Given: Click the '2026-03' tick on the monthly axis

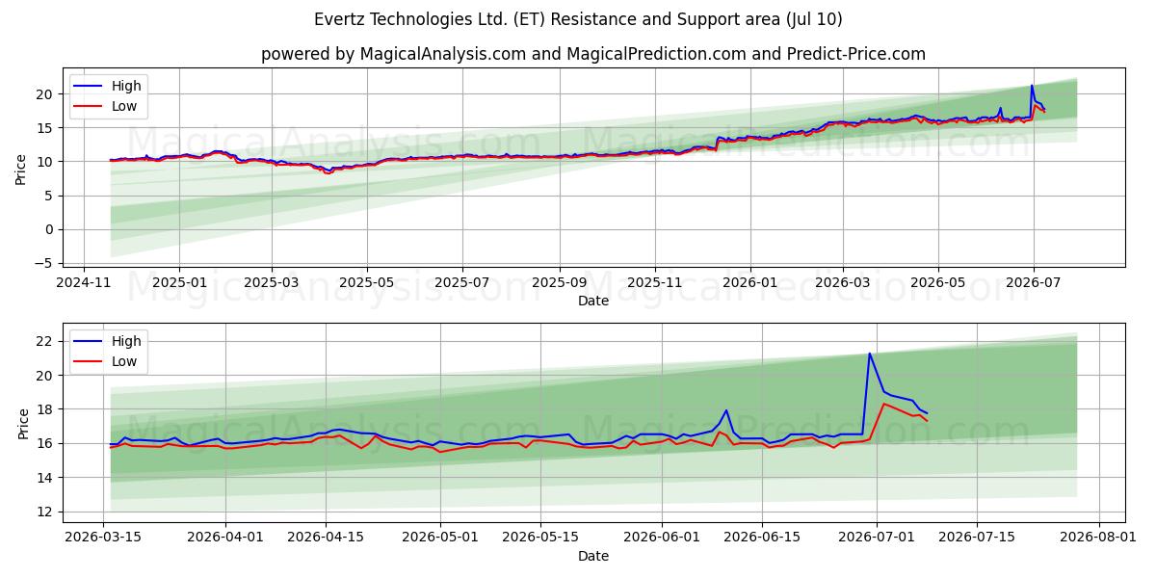Looking at the screenshot, I should coord(842,282).
